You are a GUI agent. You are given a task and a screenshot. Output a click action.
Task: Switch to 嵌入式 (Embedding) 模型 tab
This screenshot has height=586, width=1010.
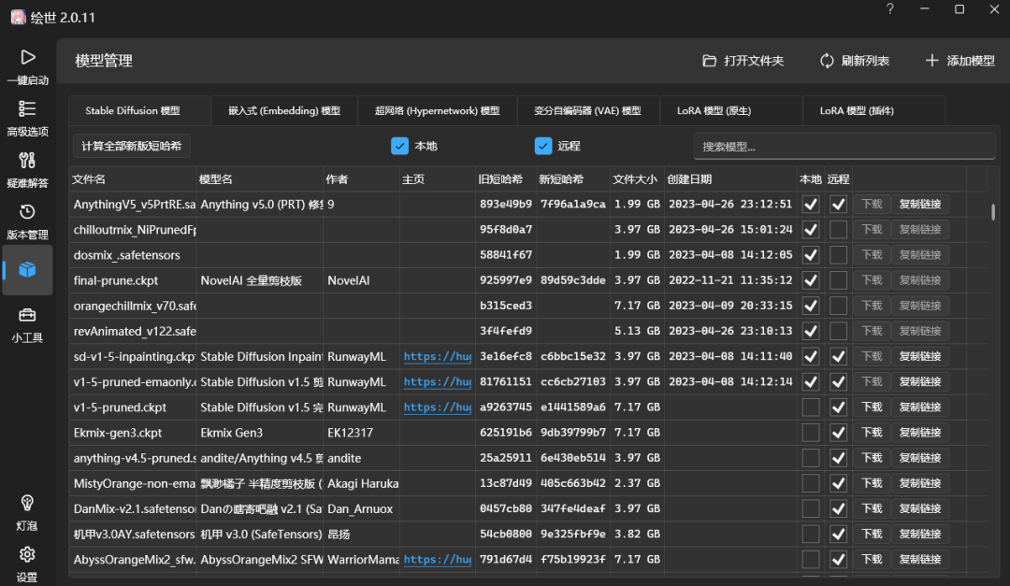pos(284,111)
